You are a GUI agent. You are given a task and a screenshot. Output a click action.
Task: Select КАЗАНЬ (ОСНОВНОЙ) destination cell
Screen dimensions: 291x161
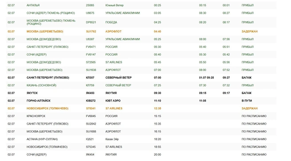41,85
